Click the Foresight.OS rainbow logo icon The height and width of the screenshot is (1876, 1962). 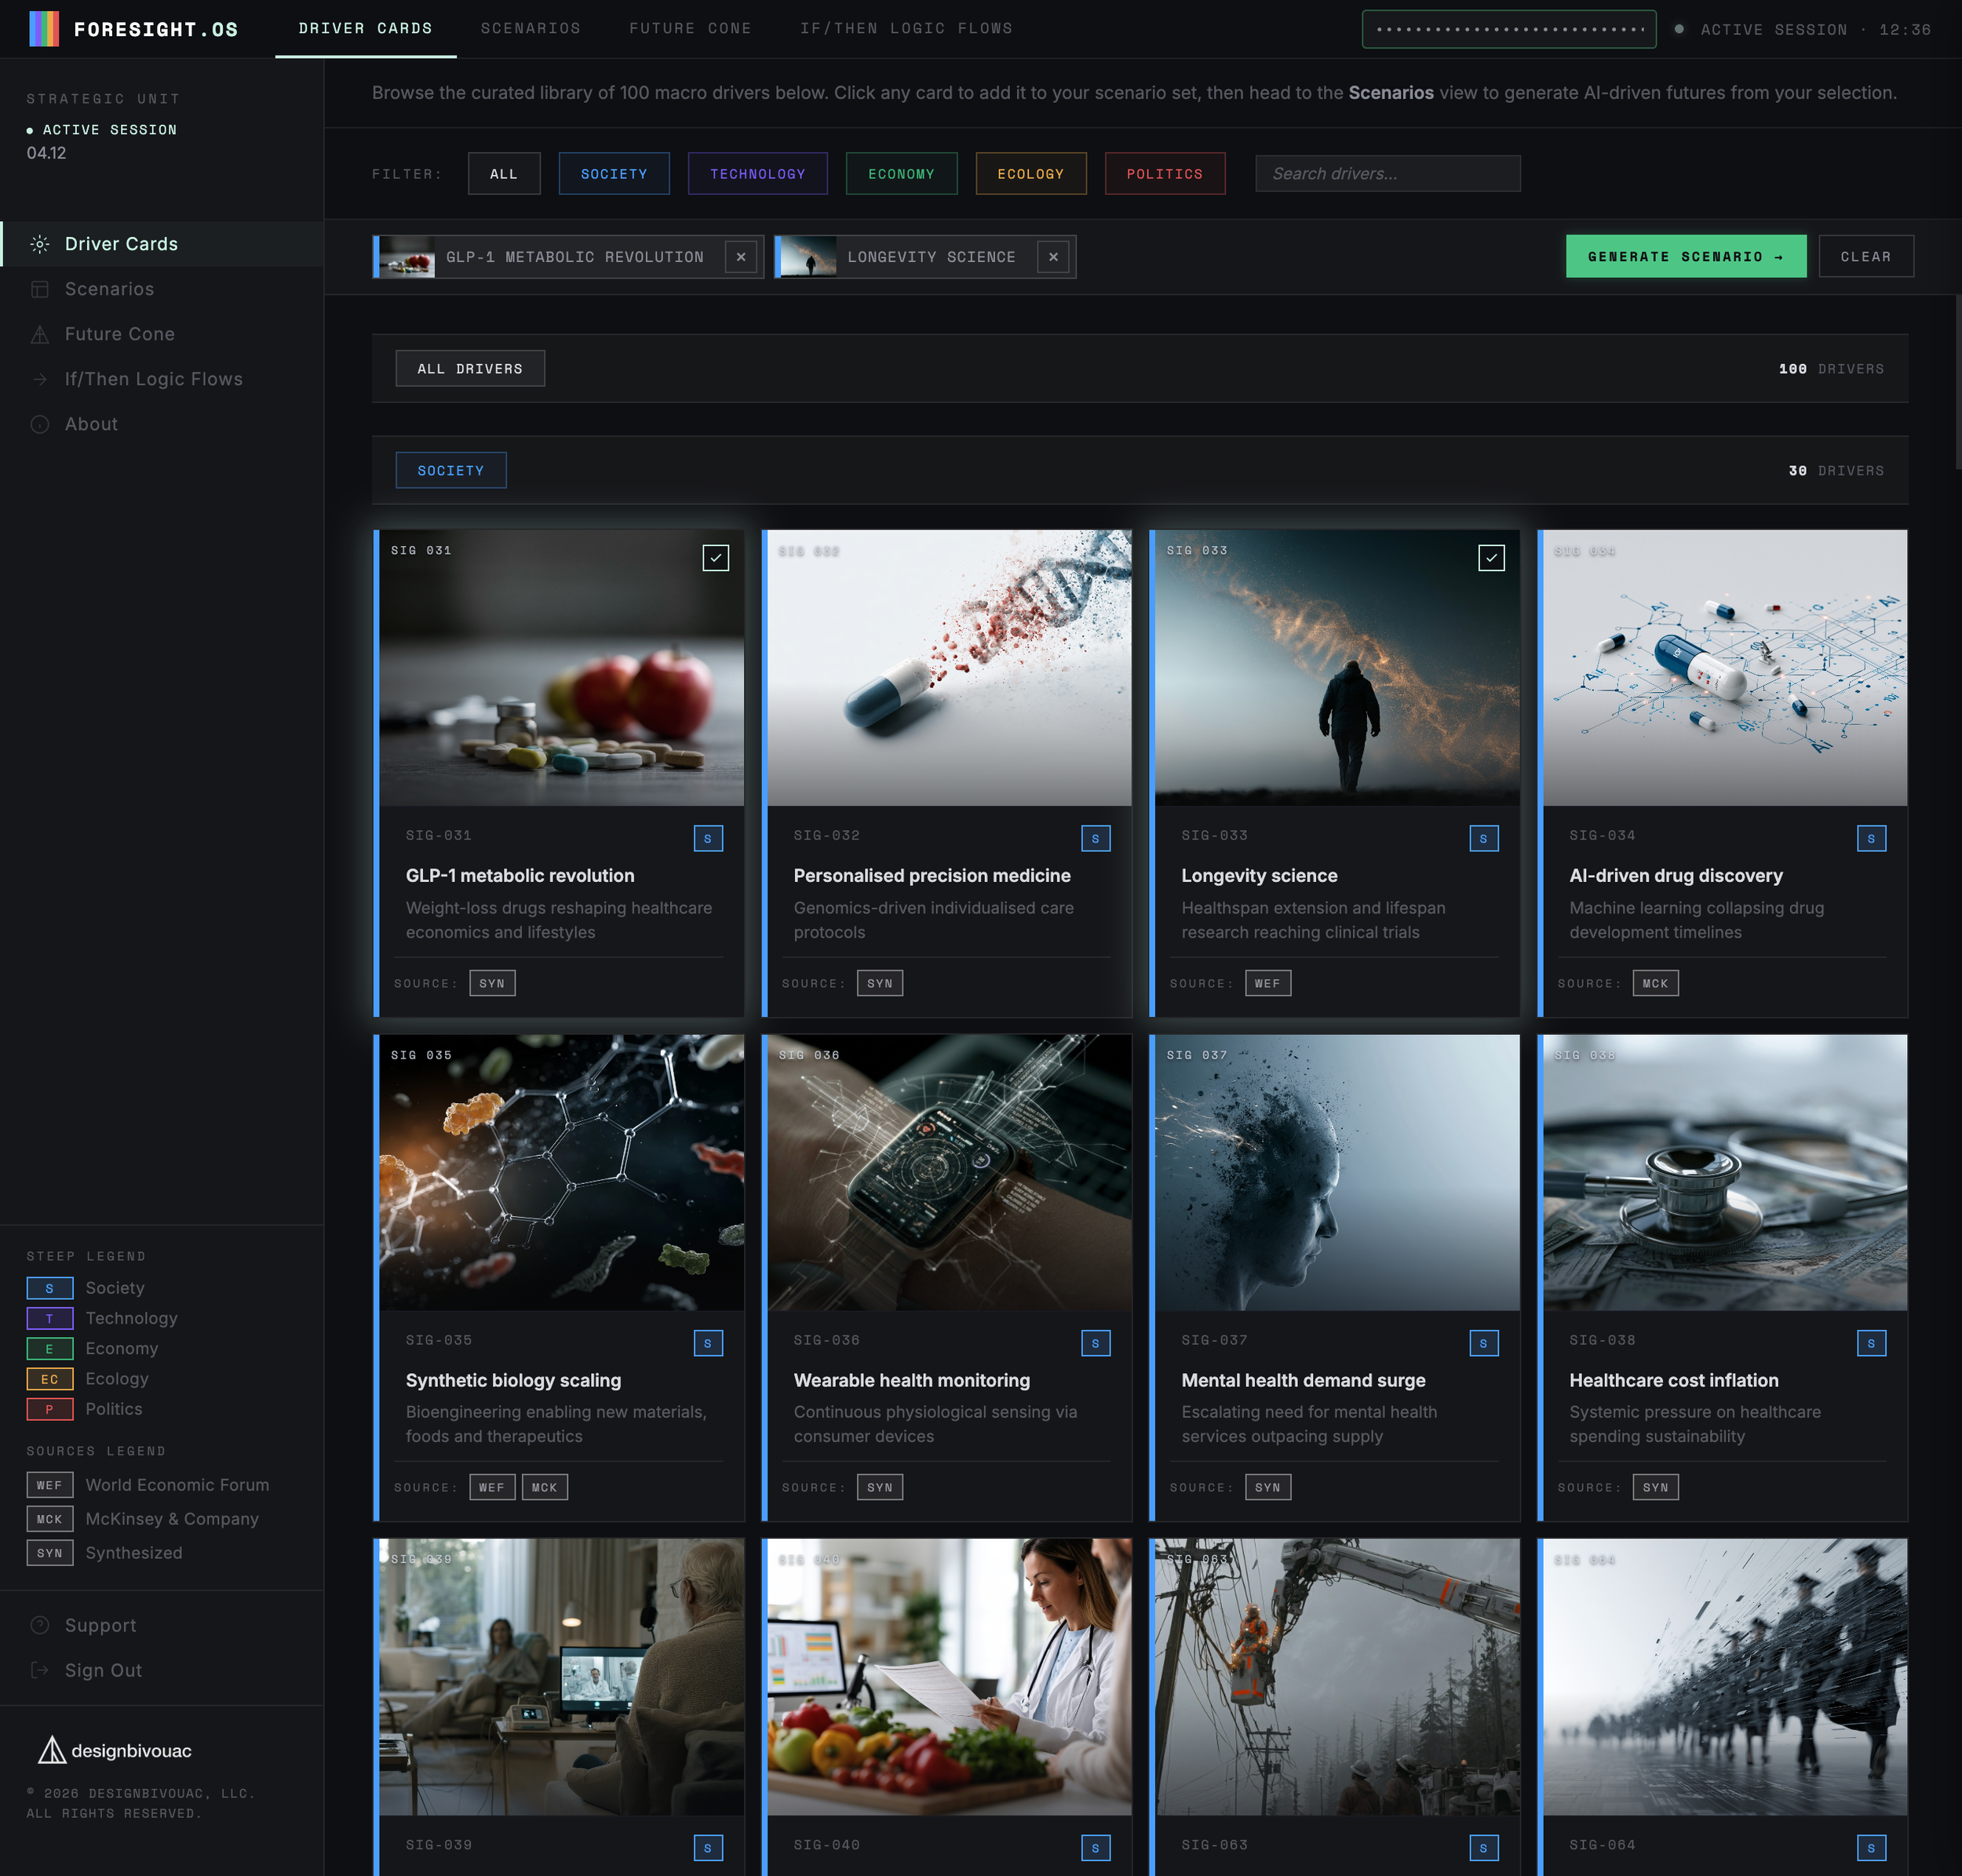[44, 29]
